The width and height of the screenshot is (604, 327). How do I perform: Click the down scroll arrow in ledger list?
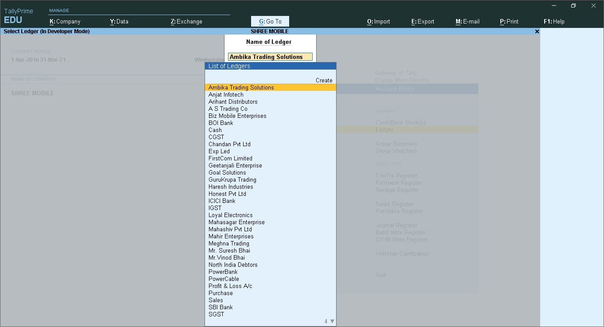pyautogui.click(x=332, y=321)
